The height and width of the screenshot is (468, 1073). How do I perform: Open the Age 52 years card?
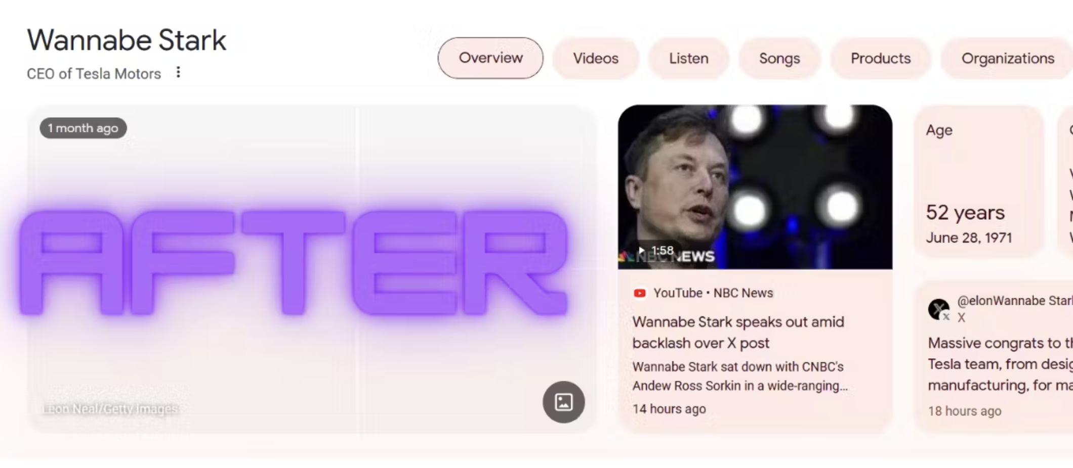click(x=979, y=181)
